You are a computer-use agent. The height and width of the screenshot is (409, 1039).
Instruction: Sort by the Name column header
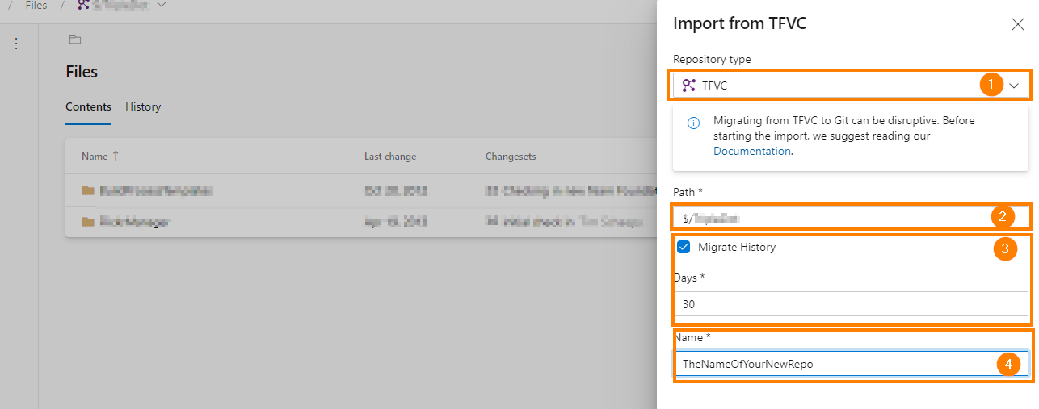point(100,156)
